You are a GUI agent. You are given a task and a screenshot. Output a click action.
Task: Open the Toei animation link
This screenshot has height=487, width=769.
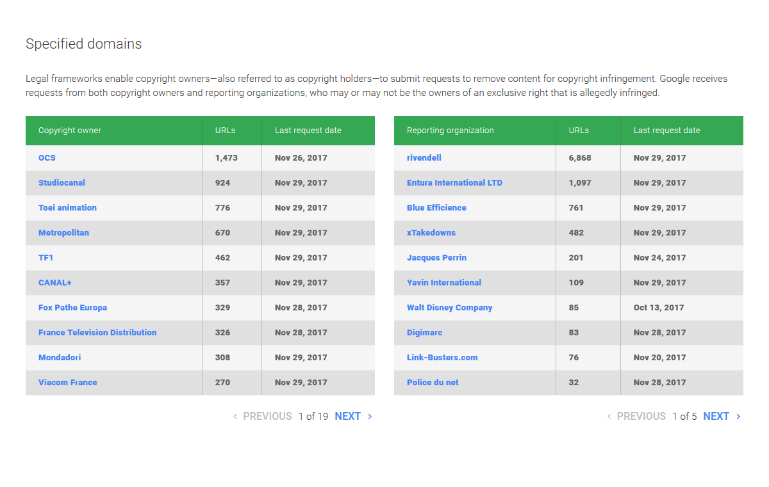tap(67, 207)
